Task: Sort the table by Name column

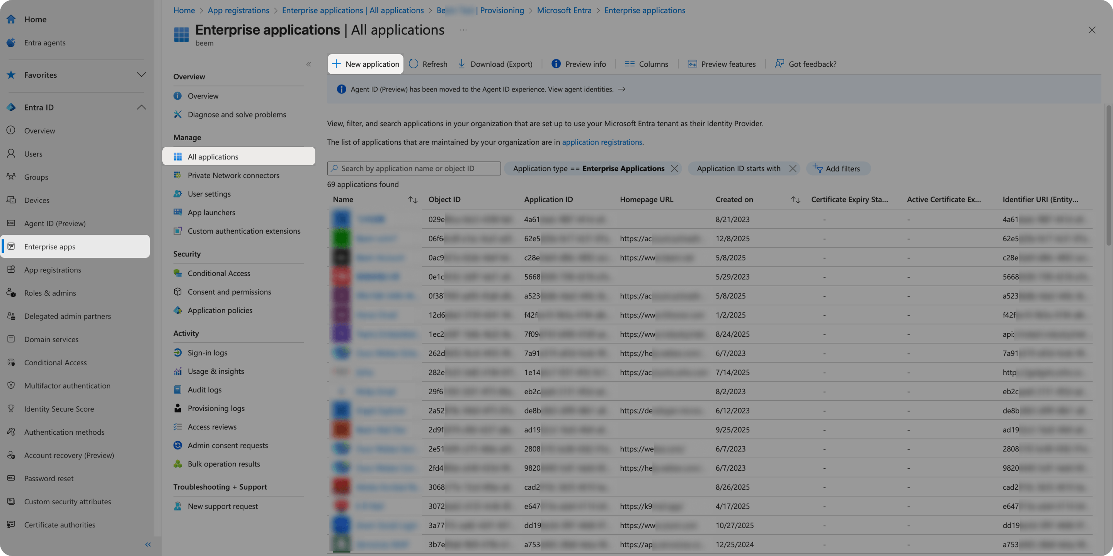Action: coord(413,200)
